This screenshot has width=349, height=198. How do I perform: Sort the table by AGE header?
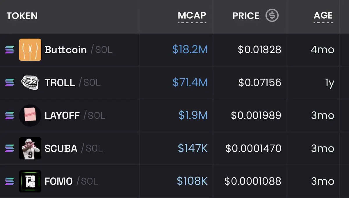coord(323,15)
